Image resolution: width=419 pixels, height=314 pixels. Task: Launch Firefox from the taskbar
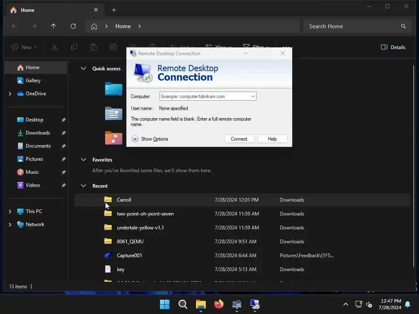[219, 304]
